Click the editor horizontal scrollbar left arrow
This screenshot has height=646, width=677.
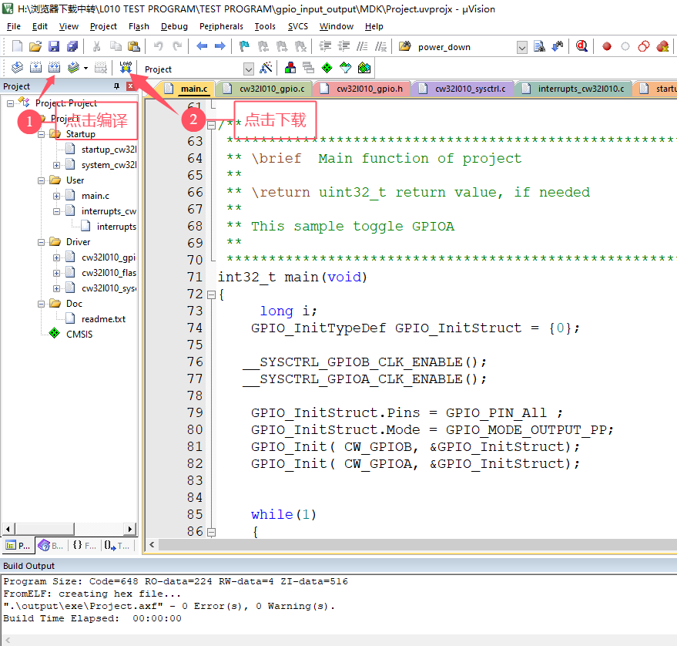[152, 544]
